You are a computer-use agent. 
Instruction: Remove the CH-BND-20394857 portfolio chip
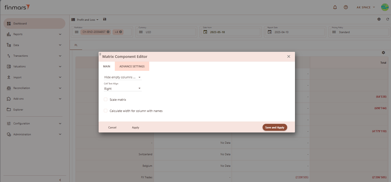click(x=108, y=32)
